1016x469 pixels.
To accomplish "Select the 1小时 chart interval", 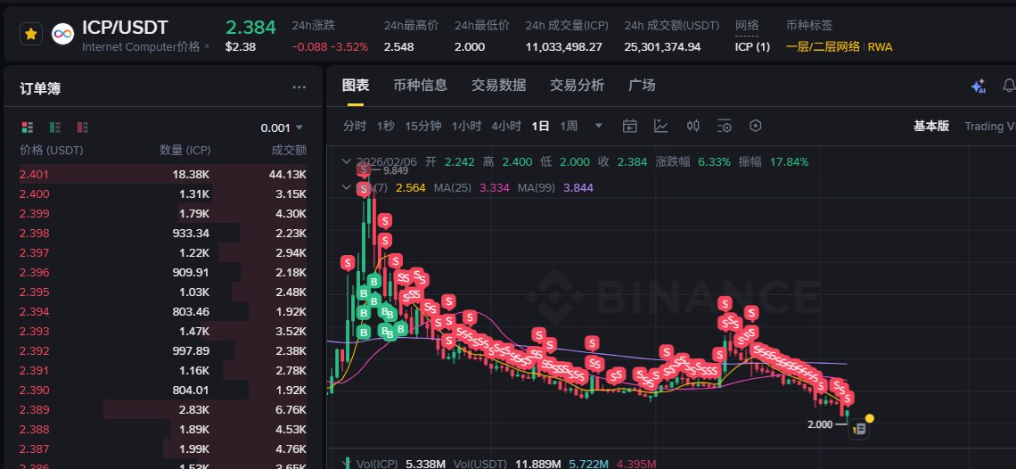I will click(x=466, y=126).
